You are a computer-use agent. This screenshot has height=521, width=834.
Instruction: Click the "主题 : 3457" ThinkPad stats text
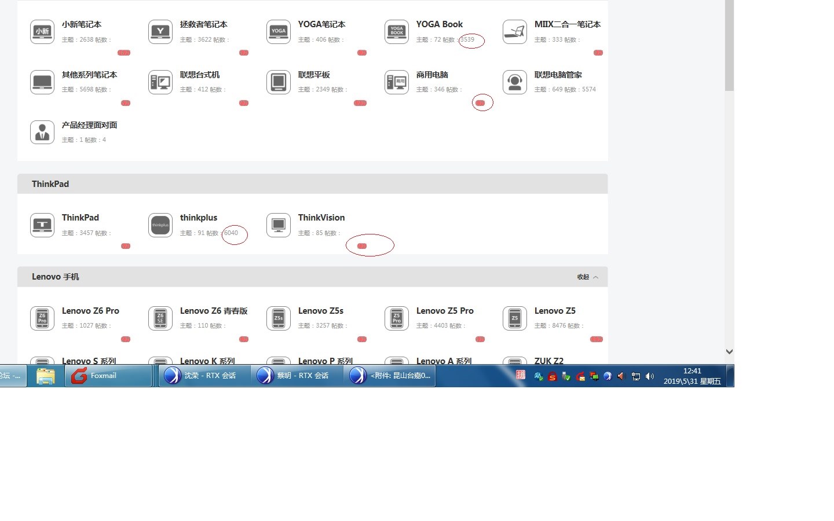pos(78,233)
